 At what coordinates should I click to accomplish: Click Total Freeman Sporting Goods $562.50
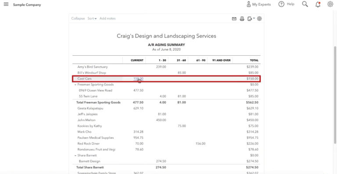click(x=252, y=103)
